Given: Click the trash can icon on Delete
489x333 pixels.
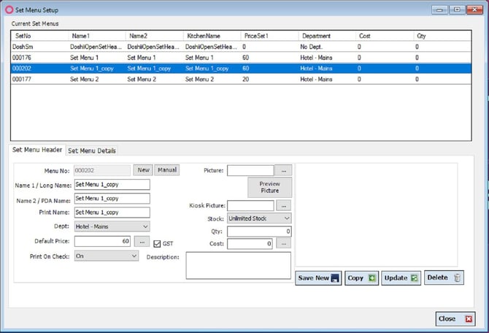Looking at the screenshot, I should tap(457, 277).
